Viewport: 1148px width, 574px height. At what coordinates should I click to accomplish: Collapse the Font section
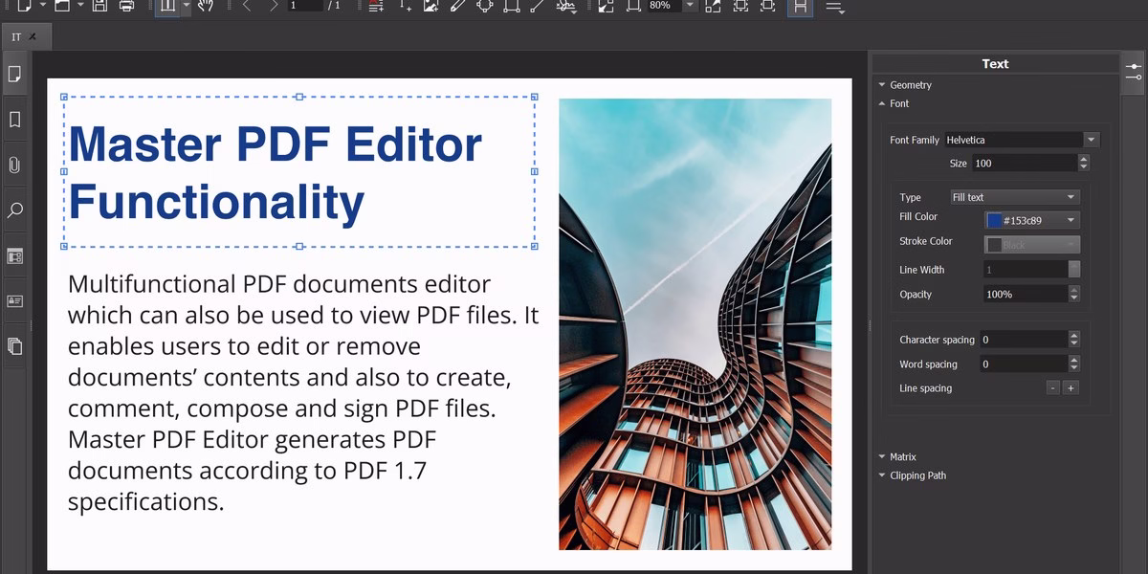894,103
